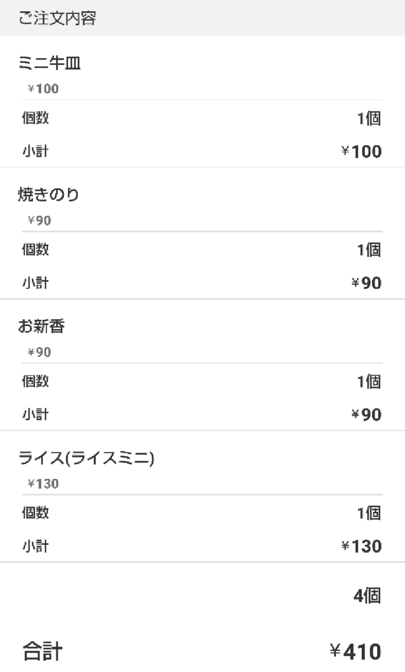Select the ライス(ライスミニ) item name

click(x=86, y=459)
